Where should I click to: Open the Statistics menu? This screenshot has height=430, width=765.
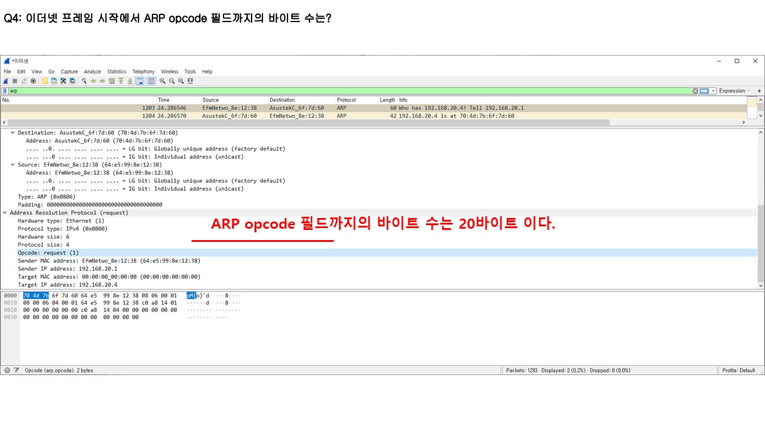tap(117, 72)
